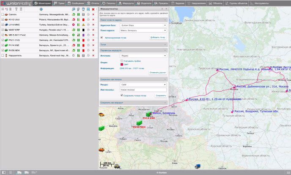This screenshot has height=175, width=291.
Task: Uncheck the MB E-8411 Food checkbox
Action: coord(3,35)
